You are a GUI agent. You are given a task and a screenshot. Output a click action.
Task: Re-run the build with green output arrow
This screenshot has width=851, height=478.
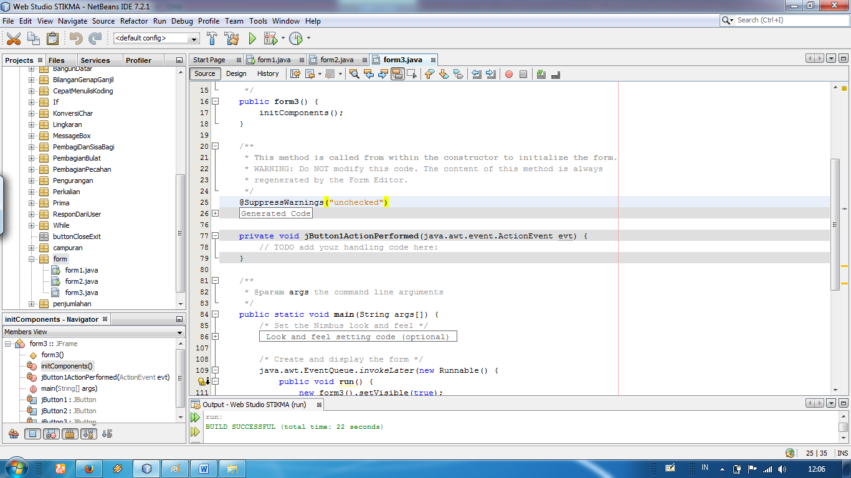195,417
